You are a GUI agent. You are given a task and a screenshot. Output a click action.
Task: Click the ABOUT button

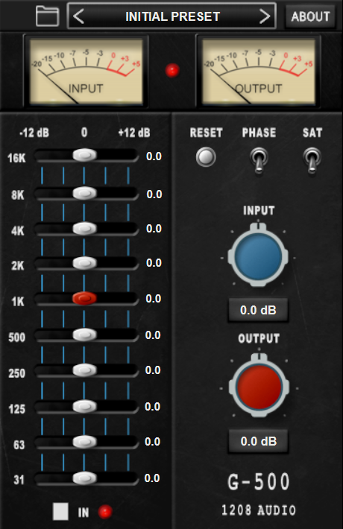coord(310,16)
